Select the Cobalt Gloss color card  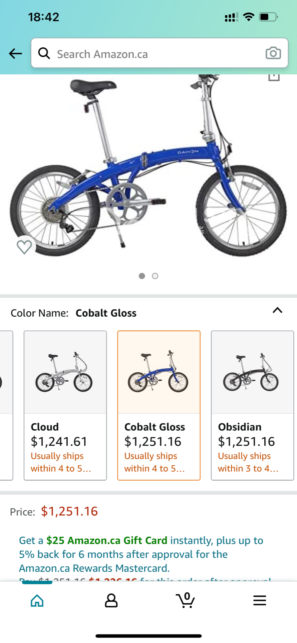click(x=159, y=405)
